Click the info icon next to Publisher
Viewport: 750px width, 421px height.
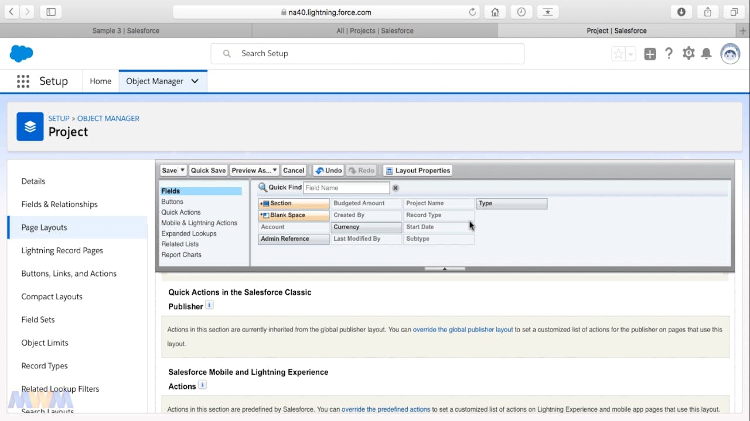pyautogui.click(x=209, y=305)
